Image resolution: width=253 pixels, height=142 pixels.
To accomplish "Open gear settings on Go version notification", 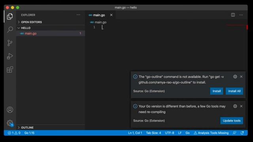I will [235, 106].
